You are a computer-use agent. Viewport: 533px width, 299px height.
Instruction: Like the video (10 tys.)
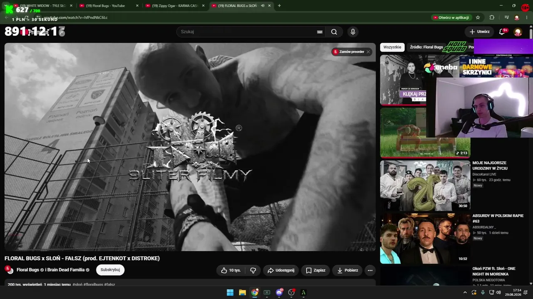tap(231, 270)
